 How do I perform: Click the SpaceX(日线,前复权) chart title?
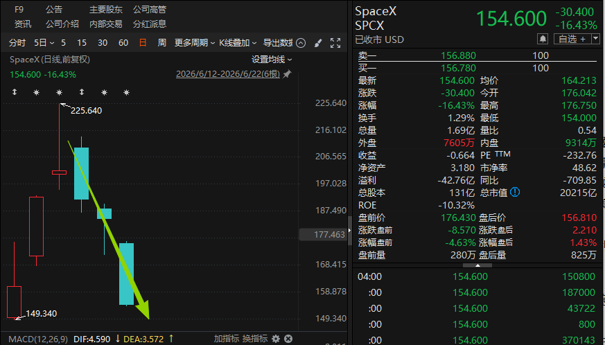click(x=50, y=60)
